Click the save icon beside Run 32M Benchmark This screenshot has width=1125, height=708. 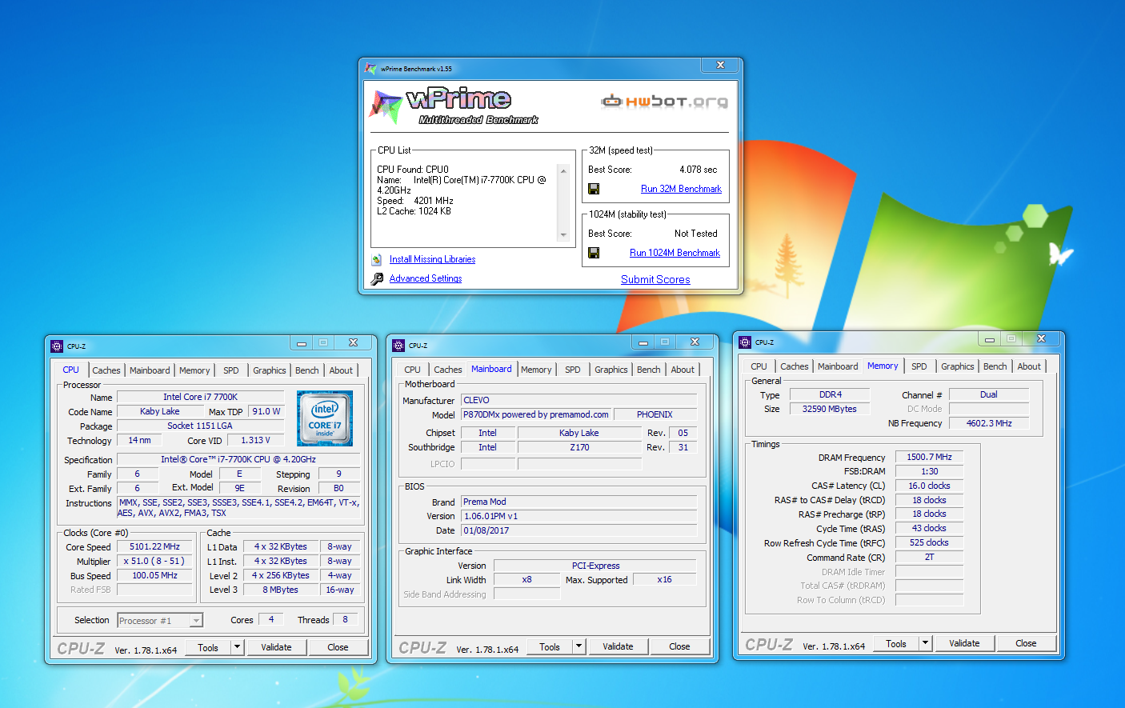[x=594, y=189]
